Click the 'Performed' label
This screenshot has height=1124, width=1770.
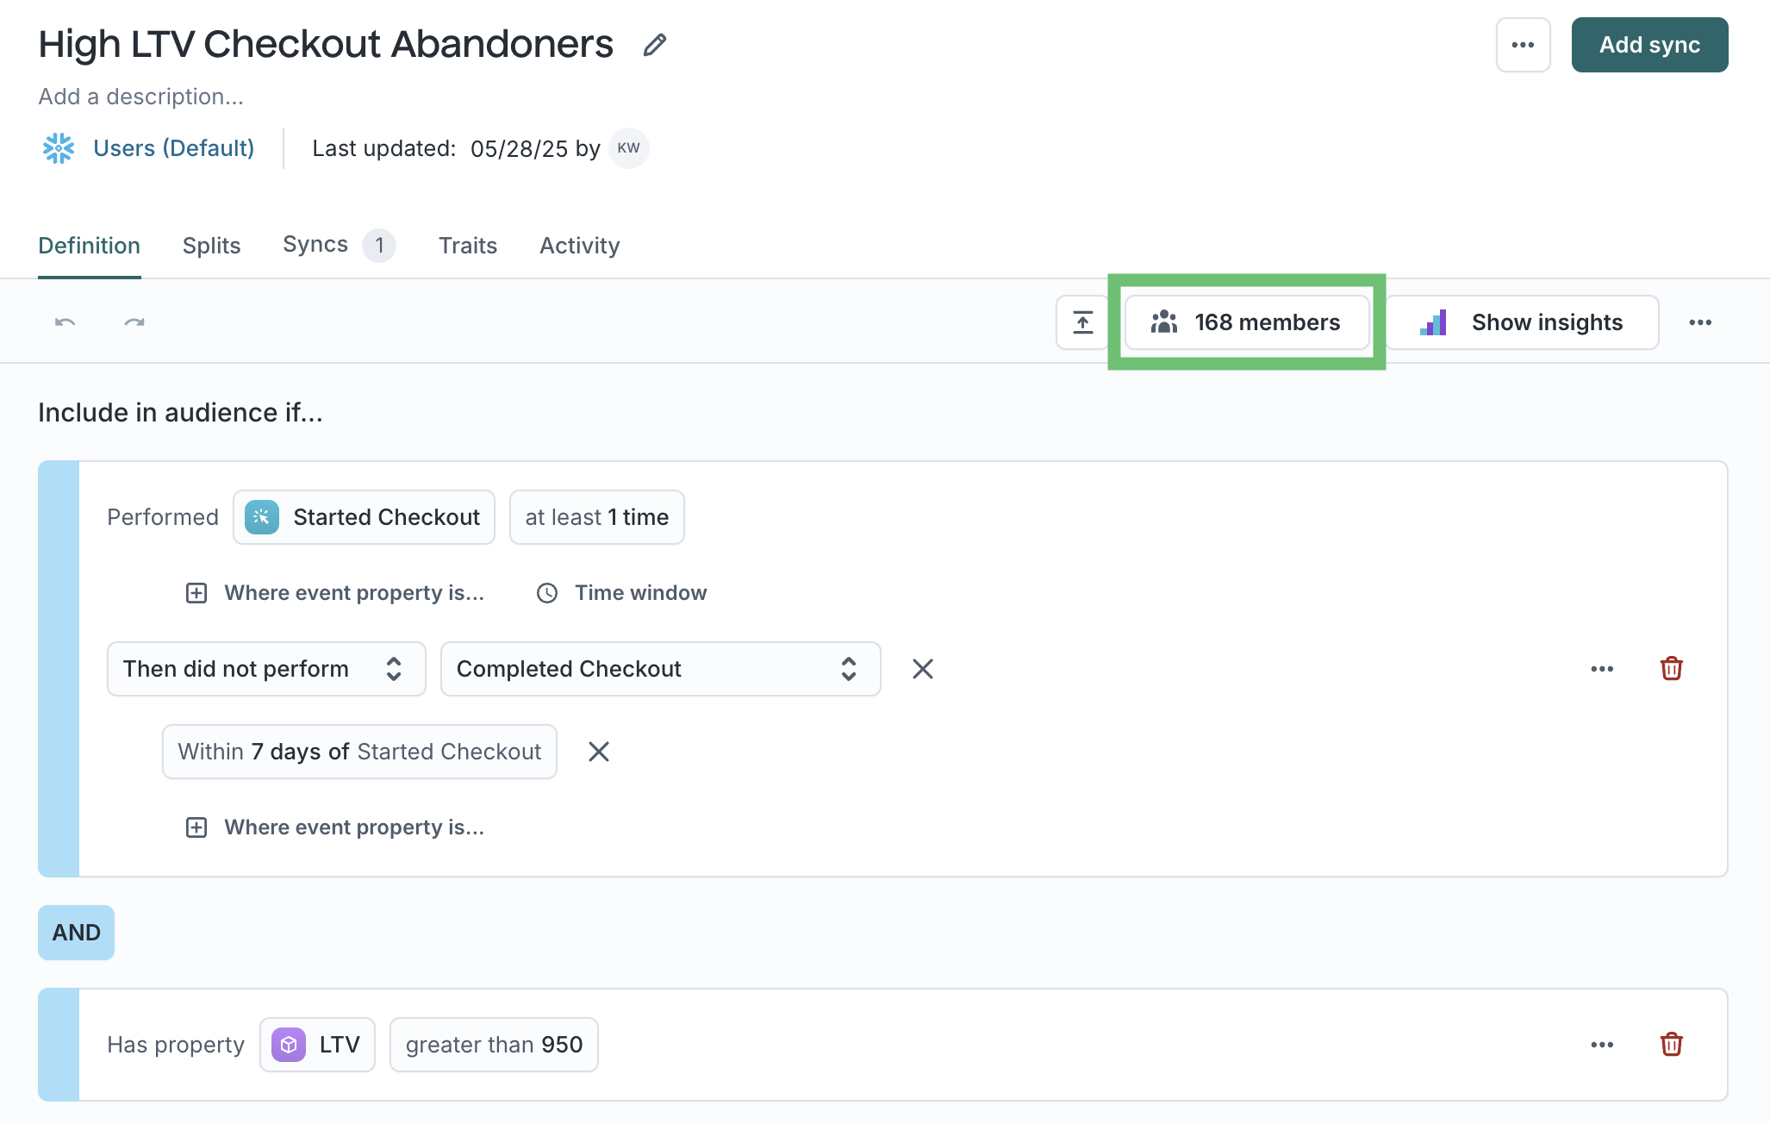[x=163, y=517]
